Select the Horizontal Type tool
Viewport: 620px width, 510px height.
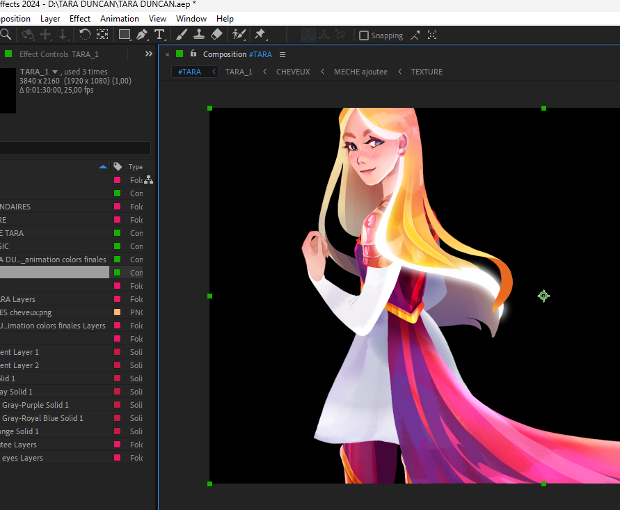coord(159,35)
